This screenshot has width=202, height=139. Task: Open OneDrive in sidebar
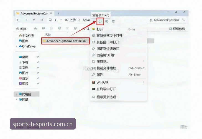[x=27, y=46]
